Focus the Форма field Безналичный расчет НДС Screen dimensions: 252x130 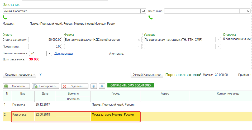100,40
